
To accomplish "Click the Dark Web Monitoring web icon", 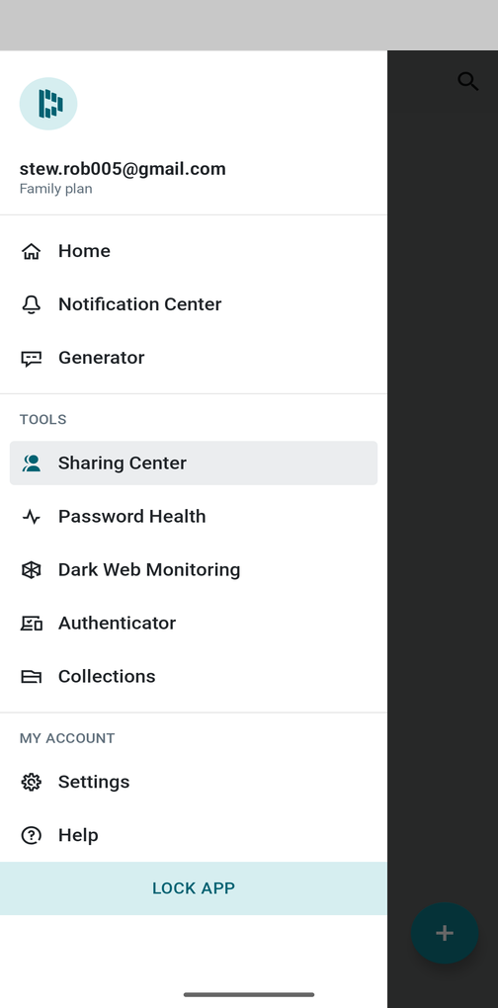I will coord(31,569).
